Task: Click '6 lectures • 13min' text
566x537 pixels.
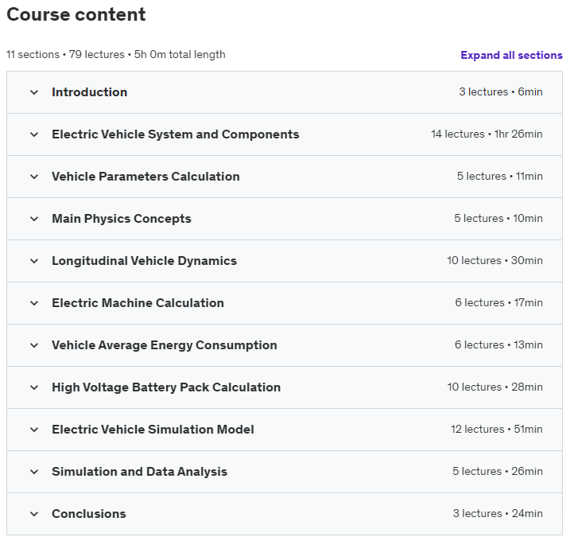Action: [498, 344]
